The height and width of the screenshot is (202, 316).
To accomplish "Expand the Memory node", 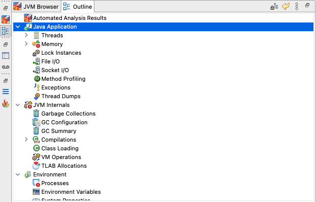I will (x=26, y=44).
